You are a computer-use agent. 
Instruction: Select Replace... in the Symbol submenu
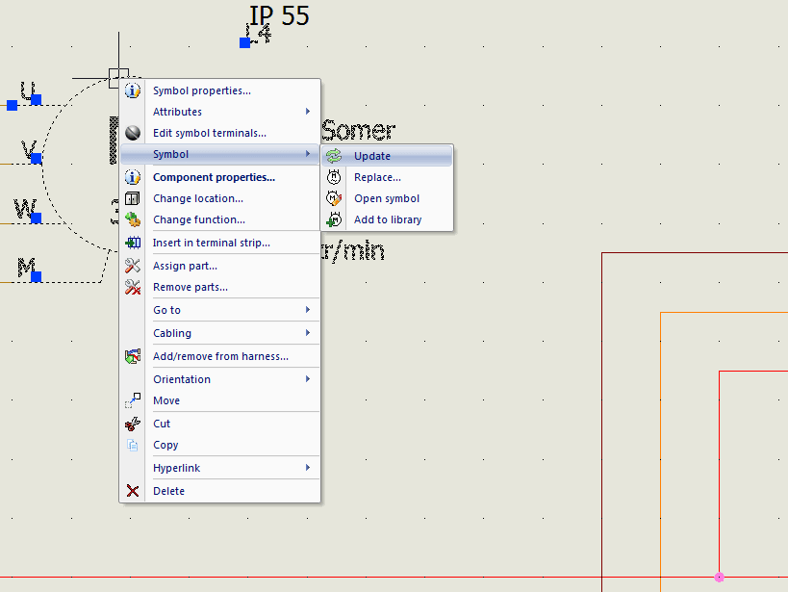[x=377, y=177]
